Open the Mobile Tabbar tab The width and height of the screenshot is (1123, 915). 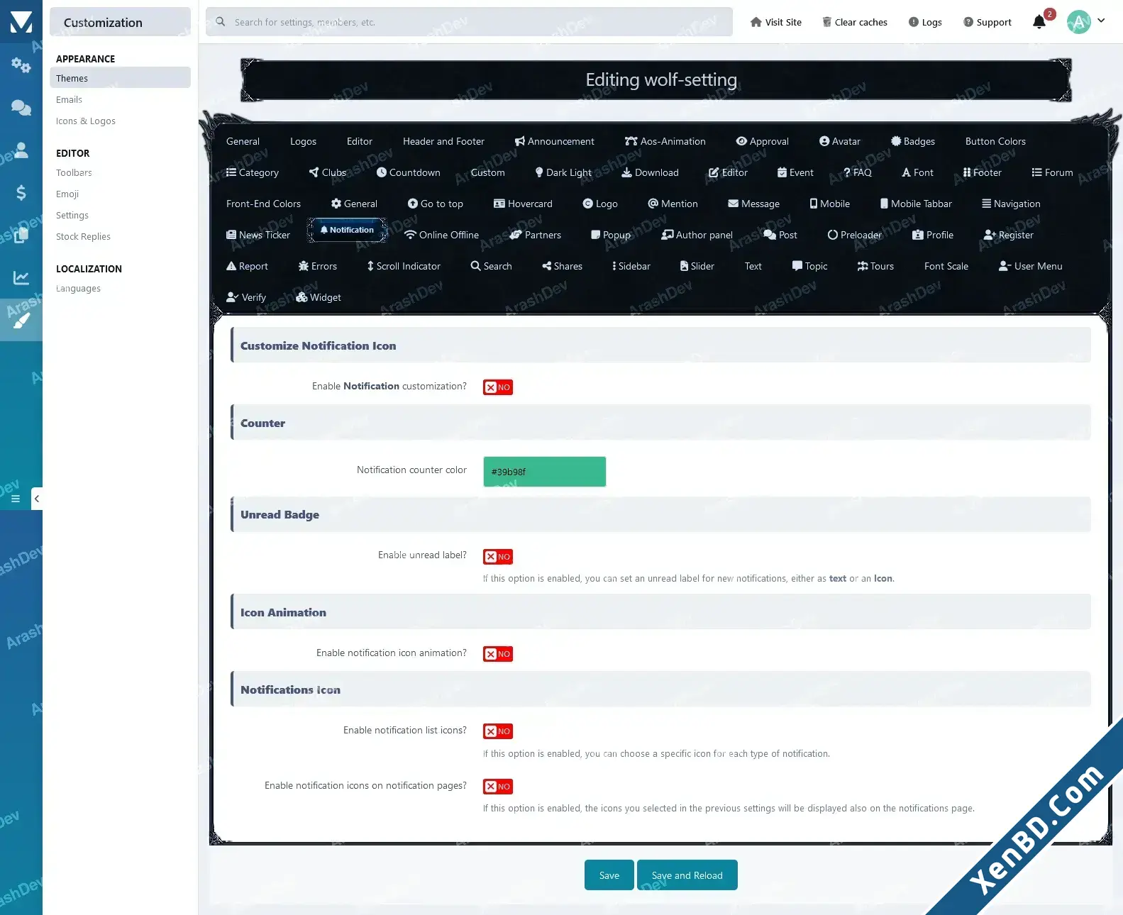(x=916, y=204)
